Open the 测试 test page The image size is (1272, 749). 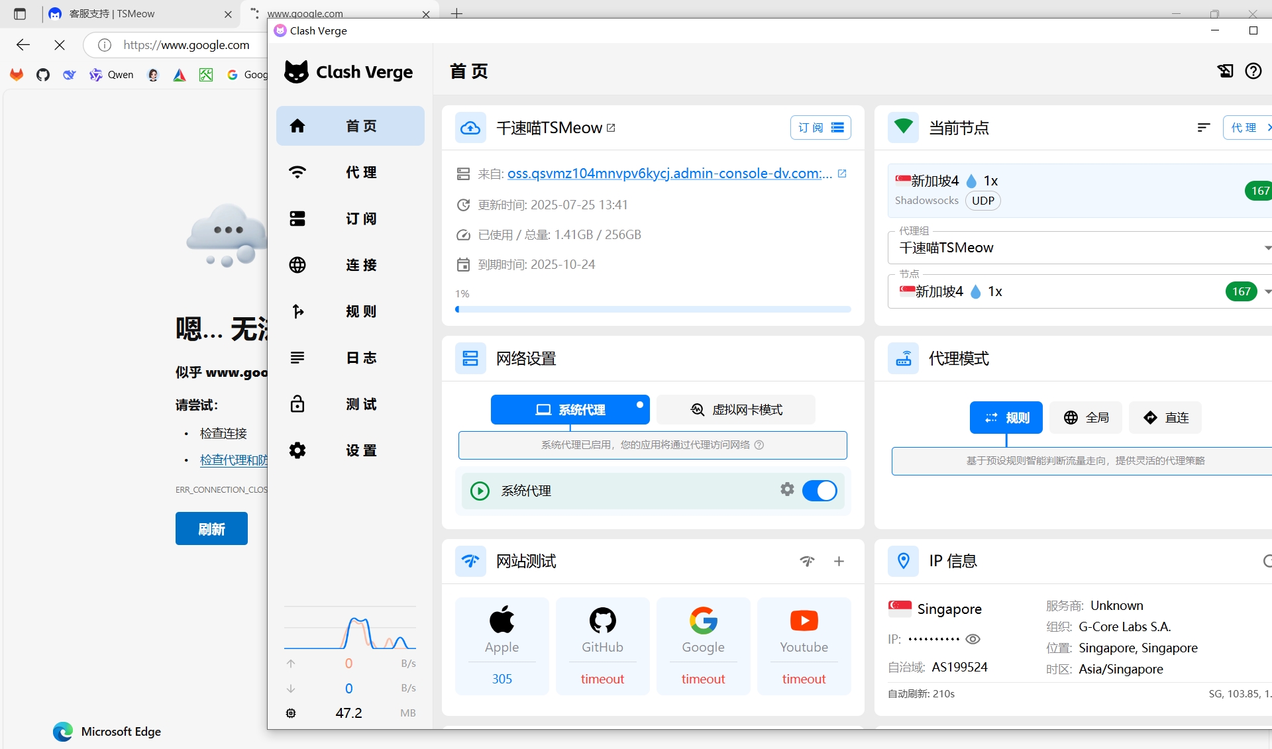tap(350, 404)
